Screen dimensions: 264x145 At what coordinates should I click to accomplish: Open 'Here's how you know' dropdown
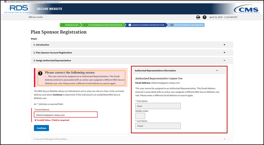point(53,2)
